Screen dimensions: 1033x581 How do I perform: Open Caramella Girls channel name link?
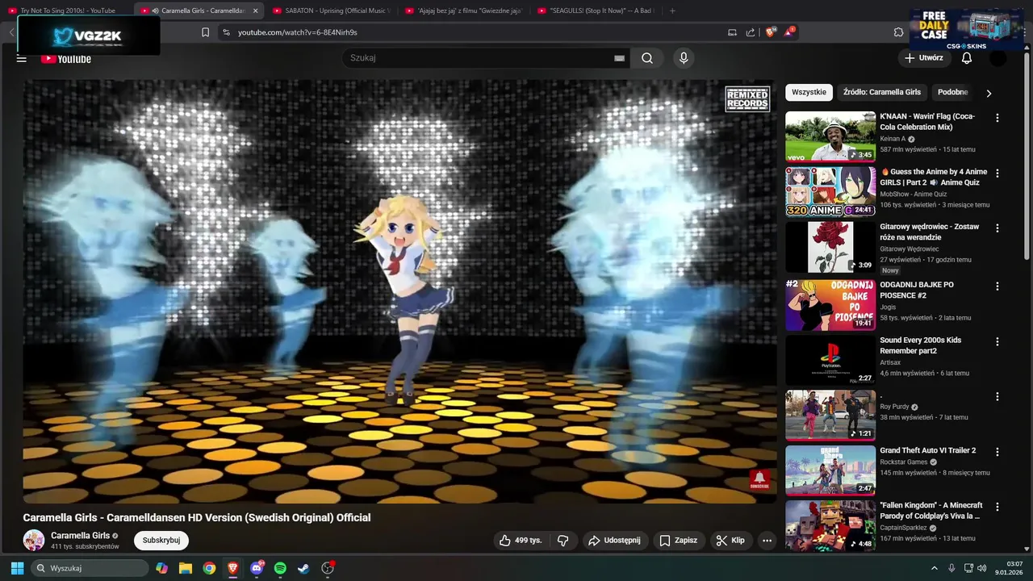[x=81, y=535]
